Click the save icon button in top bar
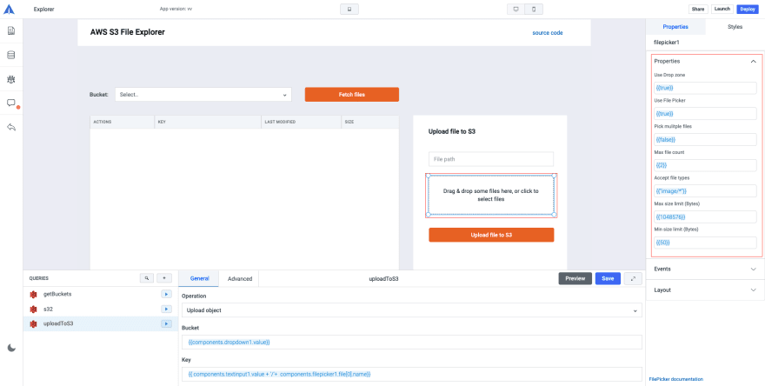 [349, 10]
